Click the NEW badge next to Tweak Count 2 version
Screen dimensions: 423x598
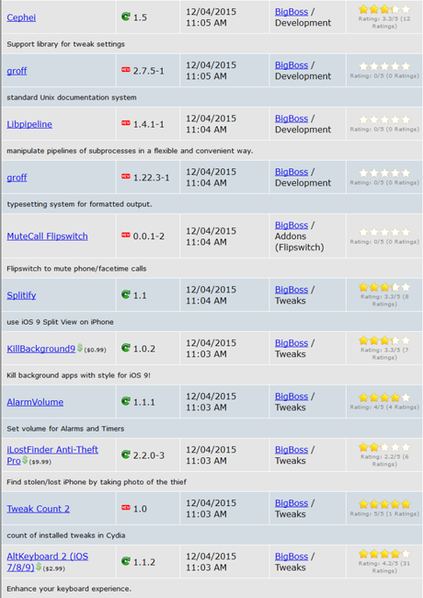(x=126, y=508)
